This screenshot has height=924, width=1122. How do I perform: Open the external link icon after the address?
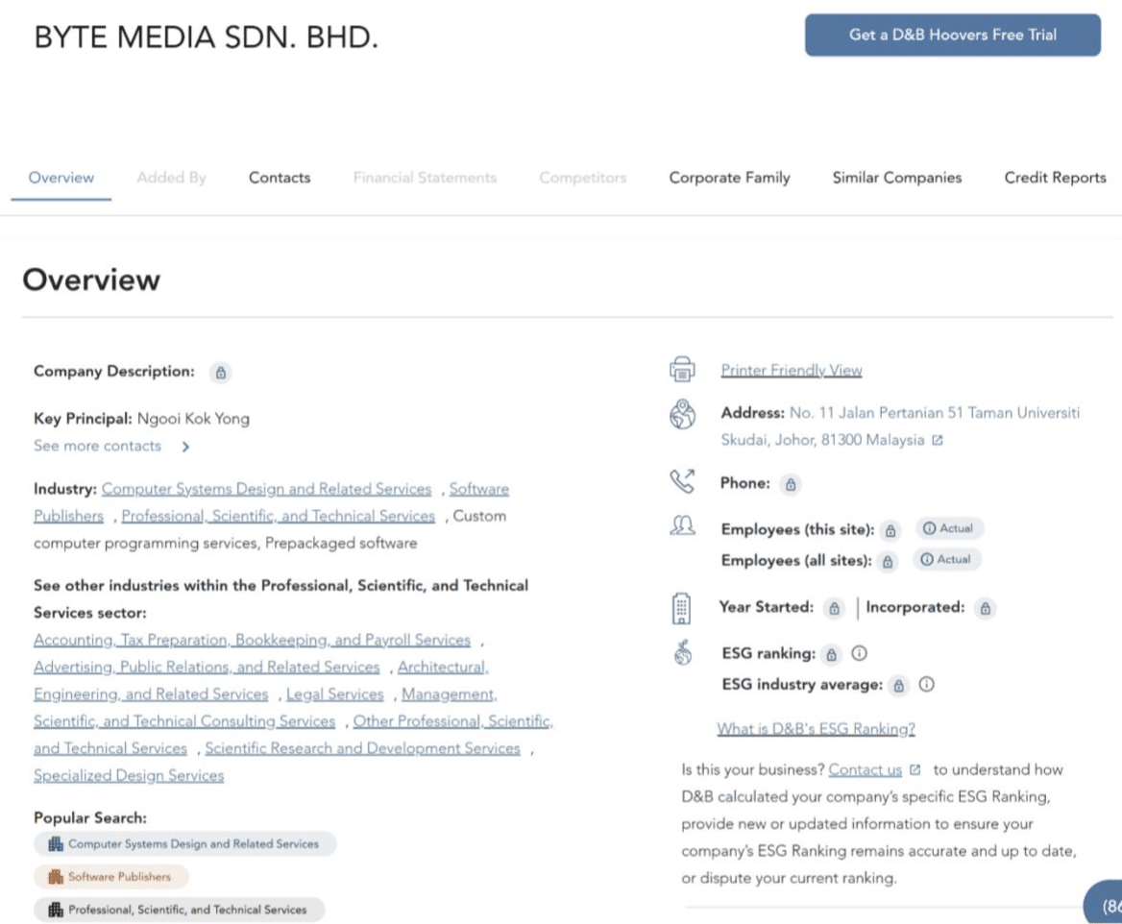coord(938,440)
